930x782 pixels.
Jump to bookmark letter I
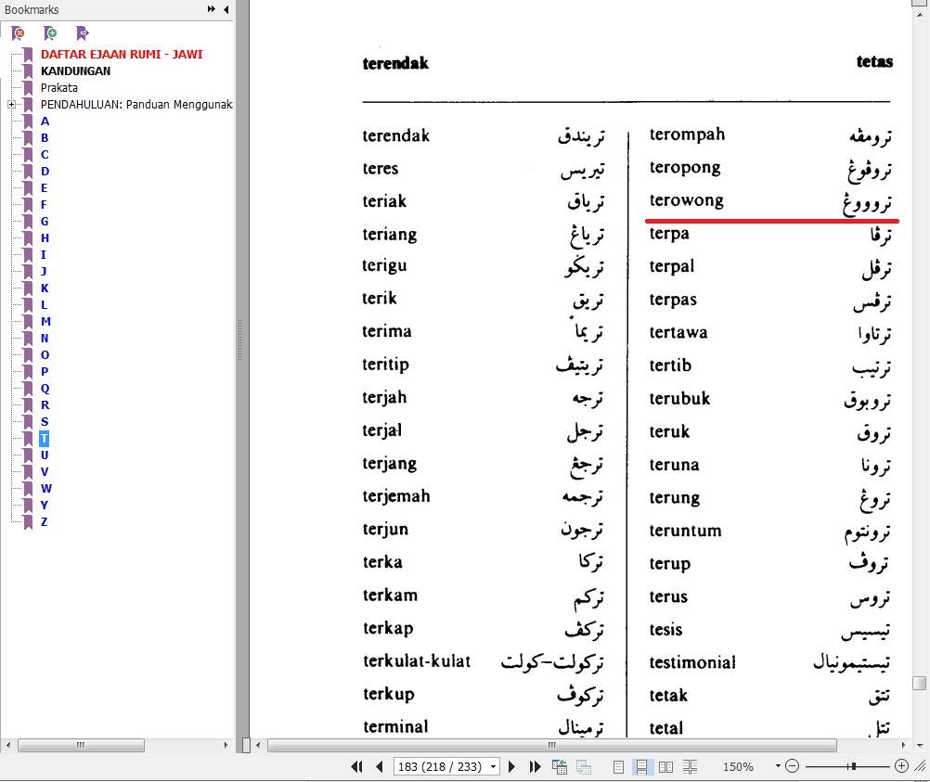click(43, 254)
